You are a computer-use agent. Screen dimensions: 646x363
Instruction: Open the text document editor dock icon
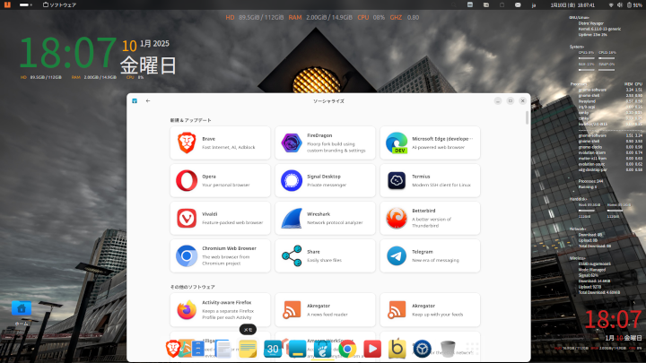pyautogui.click(x=223, y=349)
